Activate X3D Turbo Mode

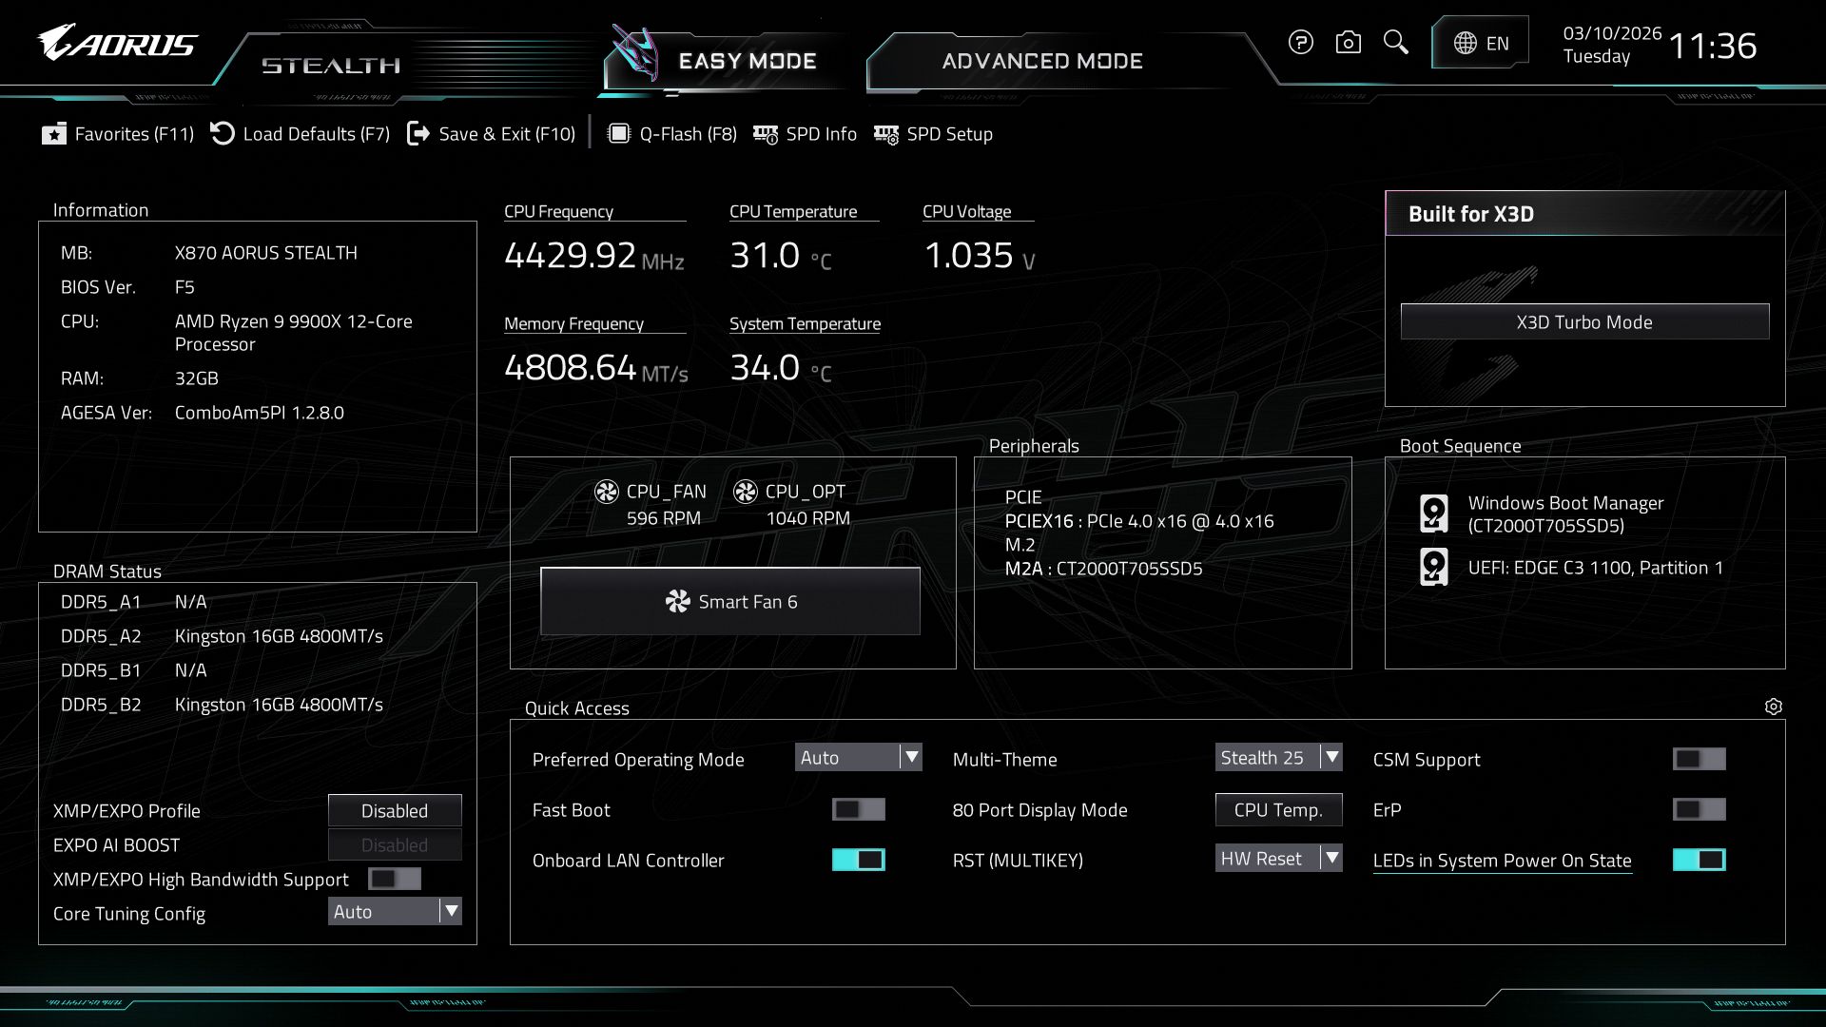[x=1584, y=321]
